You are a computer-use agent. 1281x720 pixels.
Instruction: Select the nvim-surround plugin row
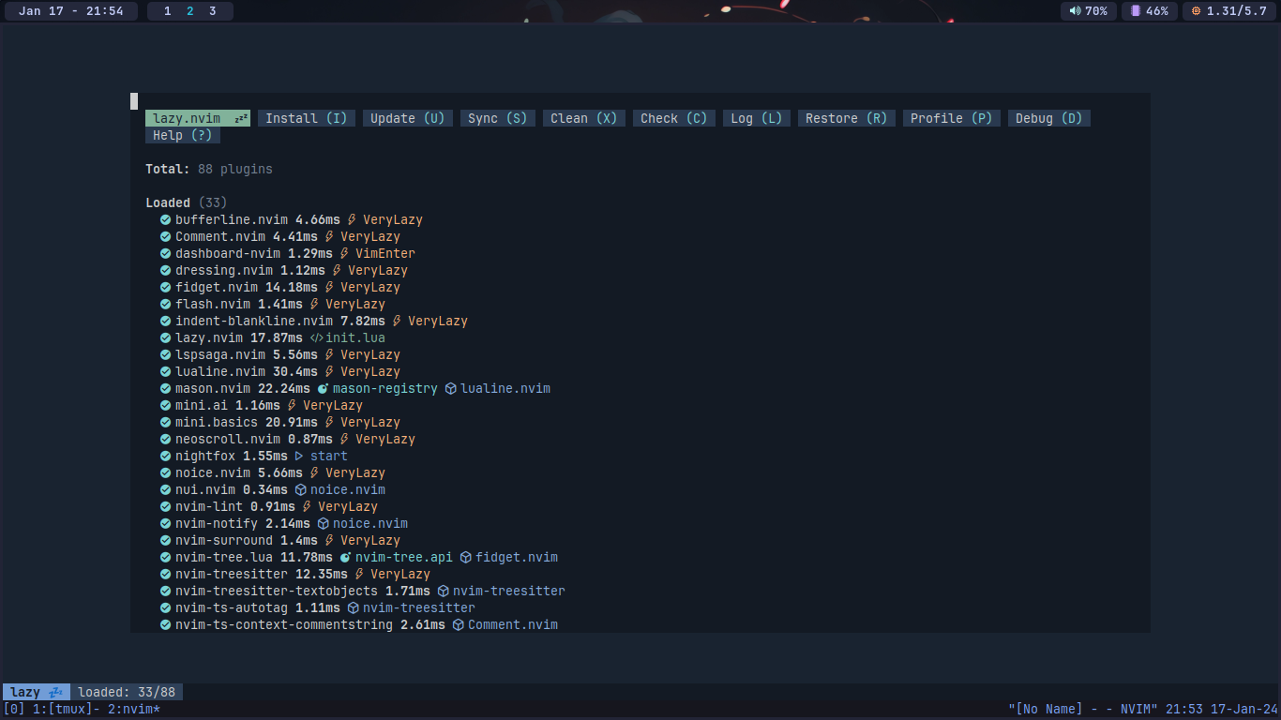tap(280, 540)
